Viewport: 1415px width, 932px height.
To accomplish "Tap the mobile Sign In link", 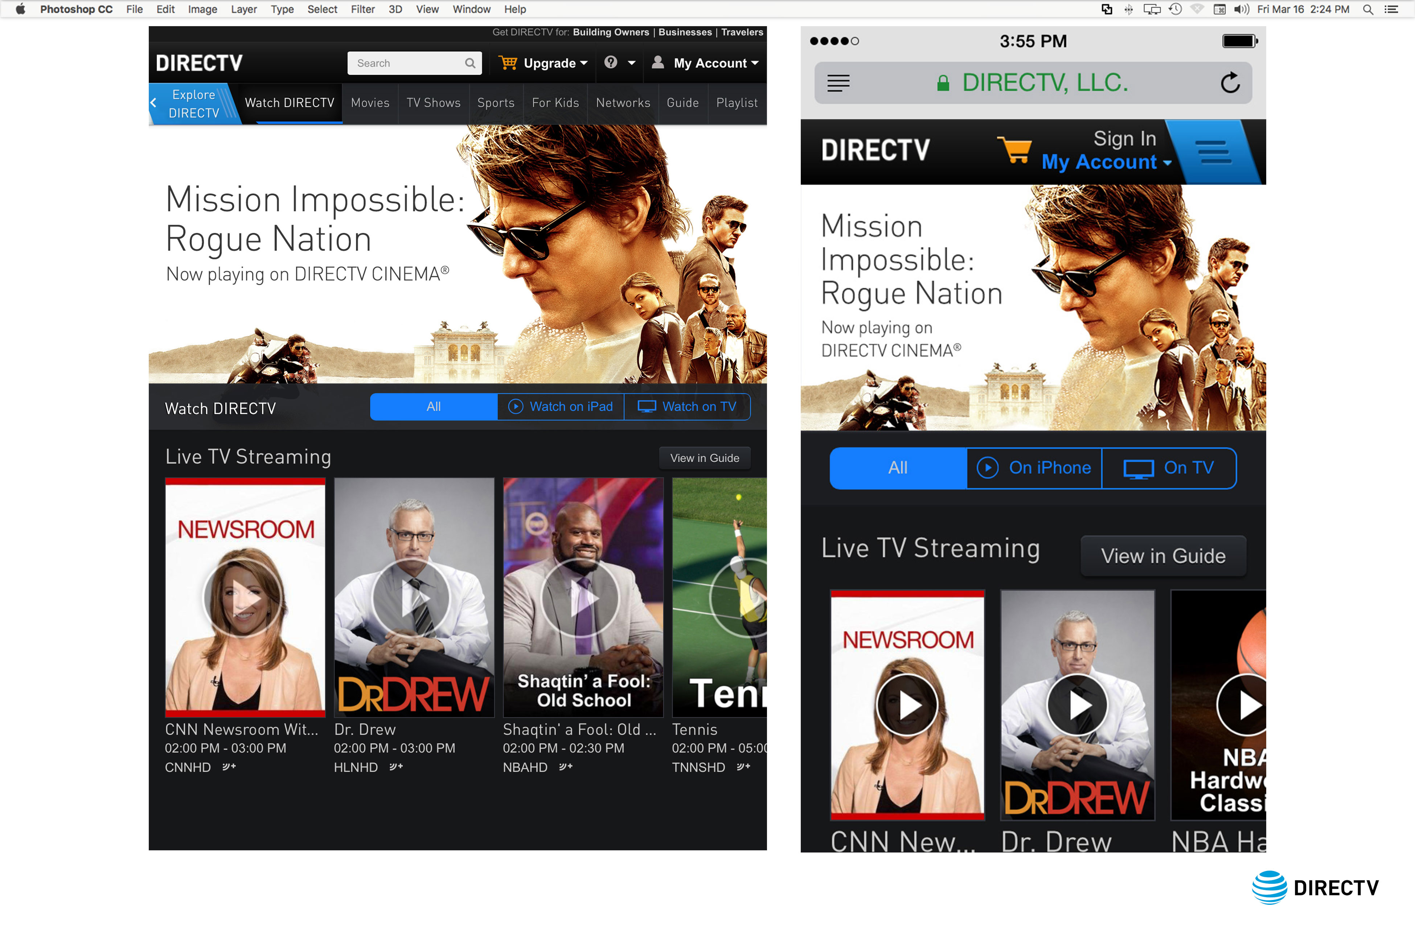I will coord(1125,139).
